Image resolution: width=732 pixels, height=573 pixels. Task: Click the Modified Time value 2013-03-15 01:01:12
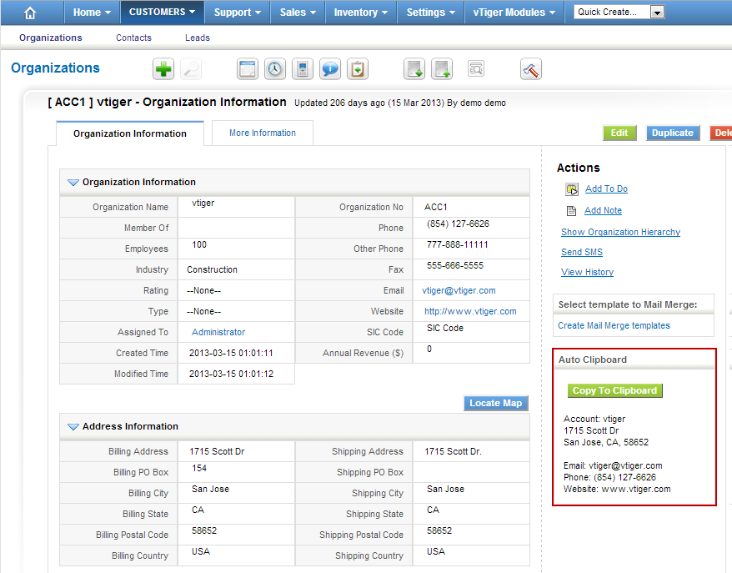pyautogui.click(x=231, y=374)
